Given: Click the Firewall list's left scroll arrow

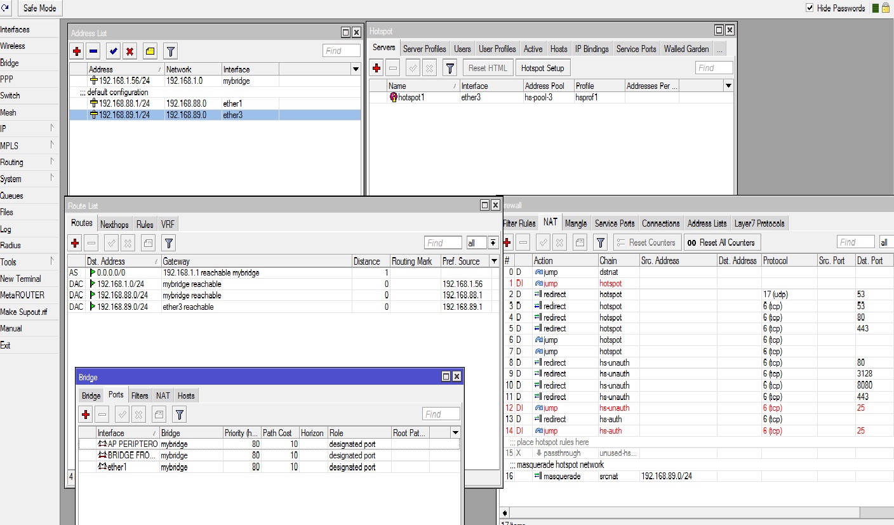Looking at the screenshot, I should click(505, 512).
